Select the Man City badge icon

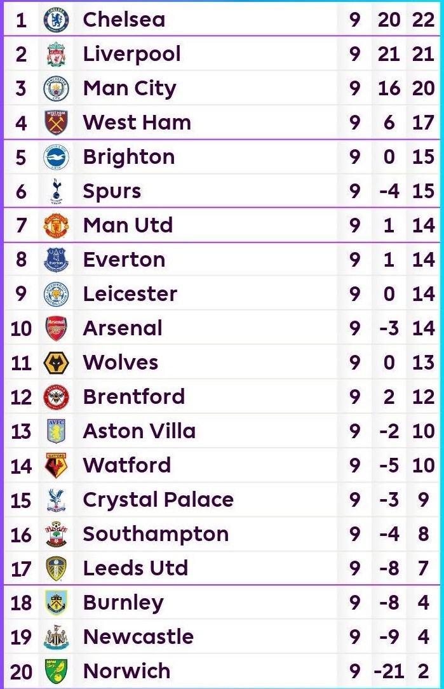[56, 88]
